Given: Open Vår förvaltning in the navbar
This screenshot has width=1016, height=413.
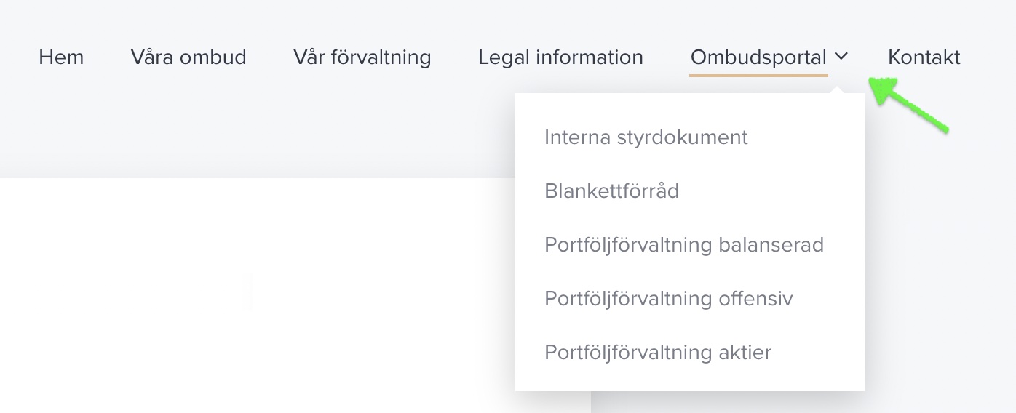Looking at the screenshot, I should 362,57.
